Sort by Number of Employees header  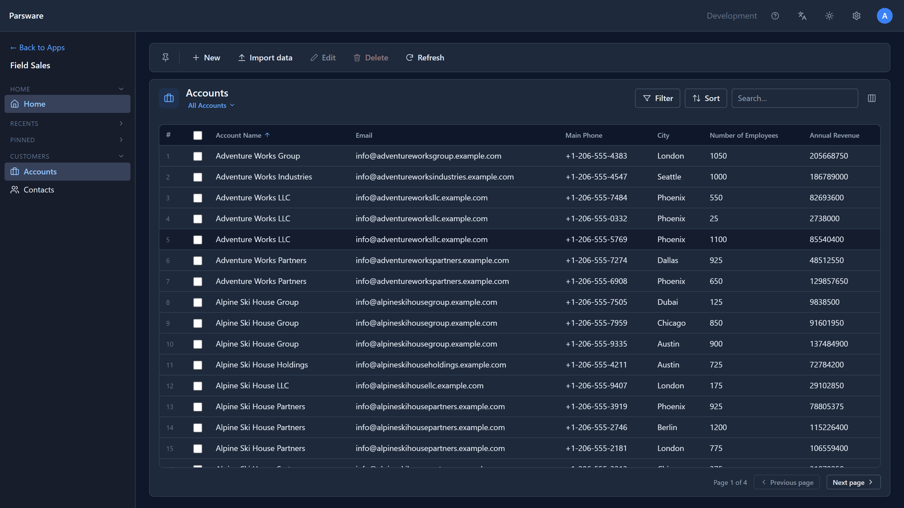[744, 135]
